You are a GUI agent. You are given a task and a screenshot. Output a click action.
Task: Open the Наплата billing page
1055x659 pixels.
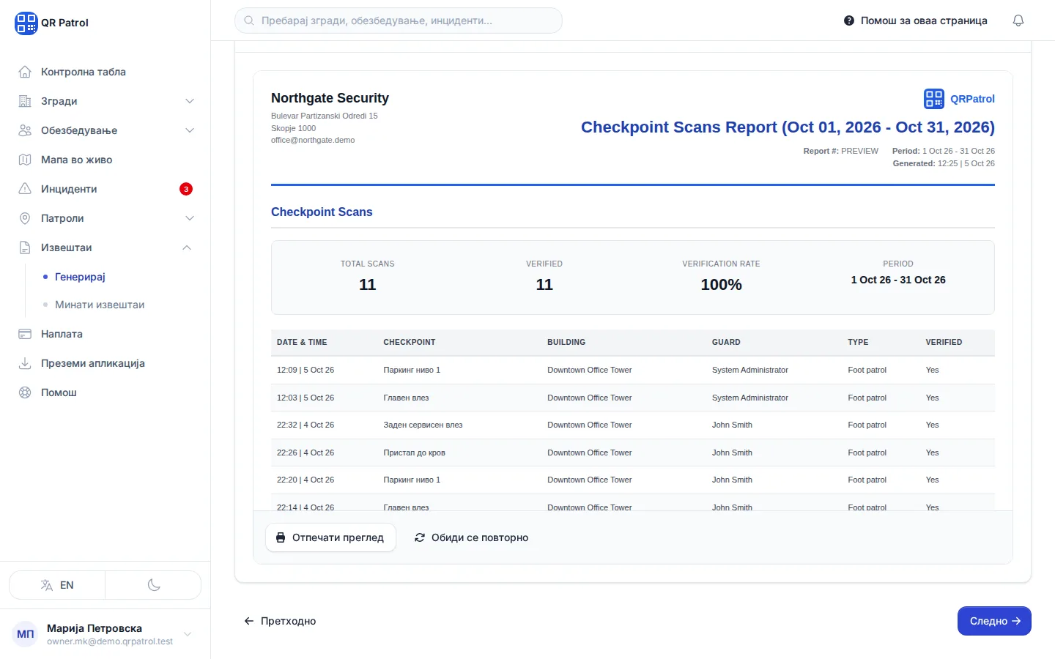(106, 334)
